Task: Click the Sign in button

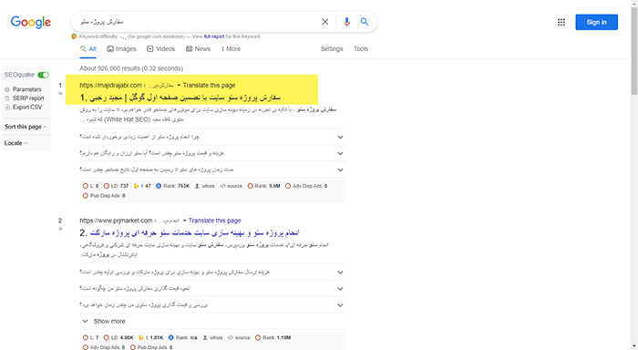Action: 596,23
